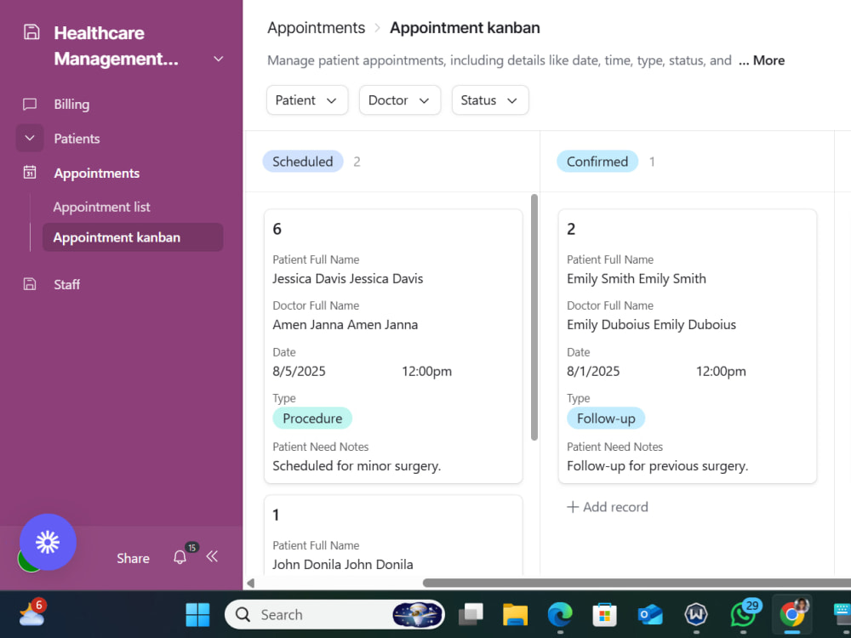Open the W hexagon app on taskbar
851x638 pixels.
pos(696,615)
